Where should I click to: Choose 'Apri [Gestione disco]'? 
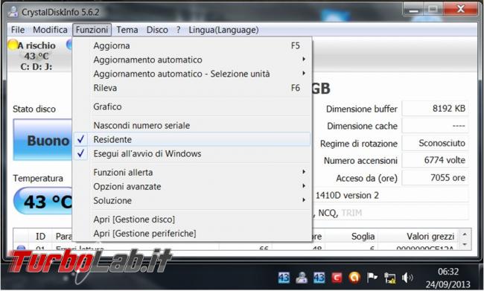pyautogui.click(x=192, y=220)
